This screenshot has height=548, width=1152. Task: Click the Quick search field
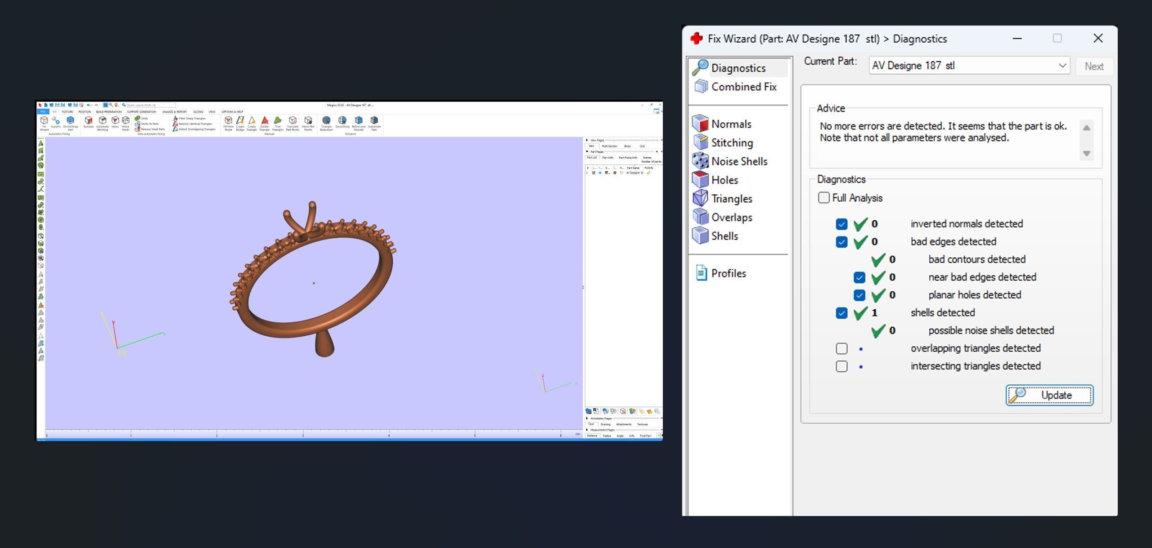click(x=150, y=105)
